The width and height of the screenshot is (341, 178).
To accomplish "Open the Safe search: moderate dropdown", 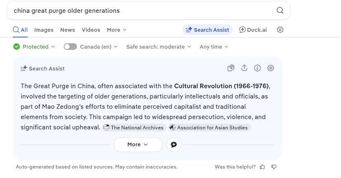I will click(x=158, y=47).
